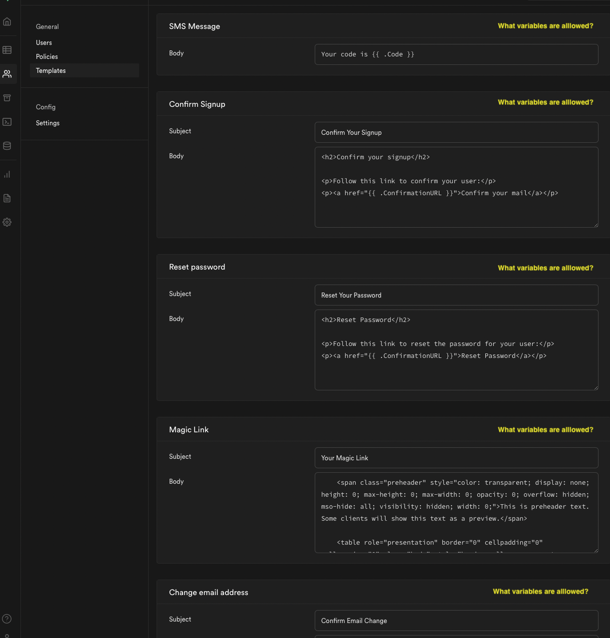This screenshot has height=638, width=610.
Task: Open Project Settings gear icon
Action: tap(7, 222)
